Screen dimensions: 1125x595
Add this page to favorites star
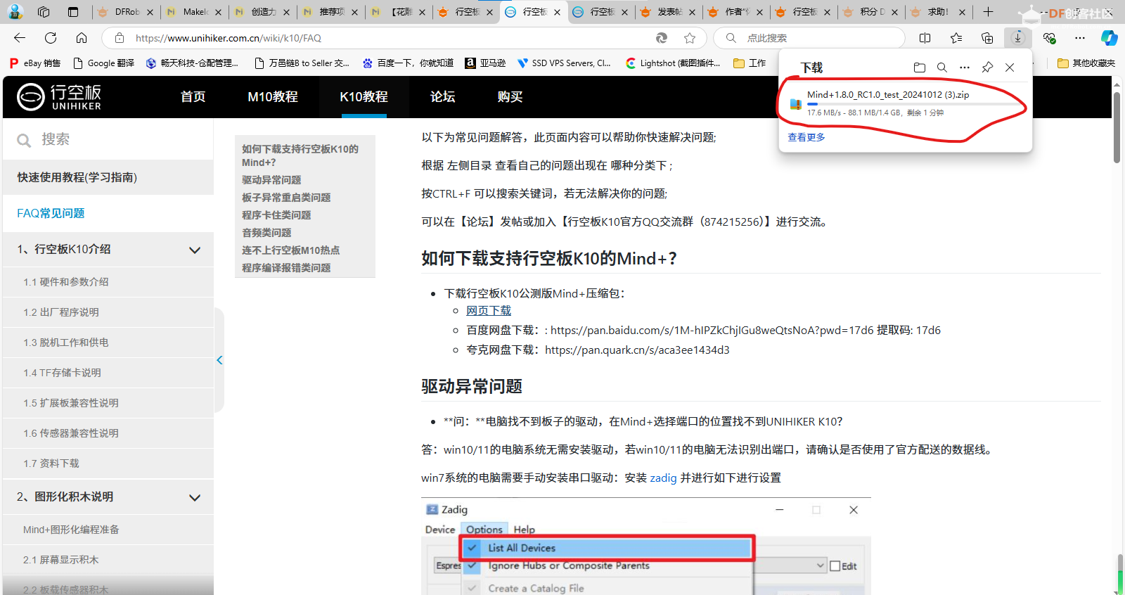click(690, 38)
